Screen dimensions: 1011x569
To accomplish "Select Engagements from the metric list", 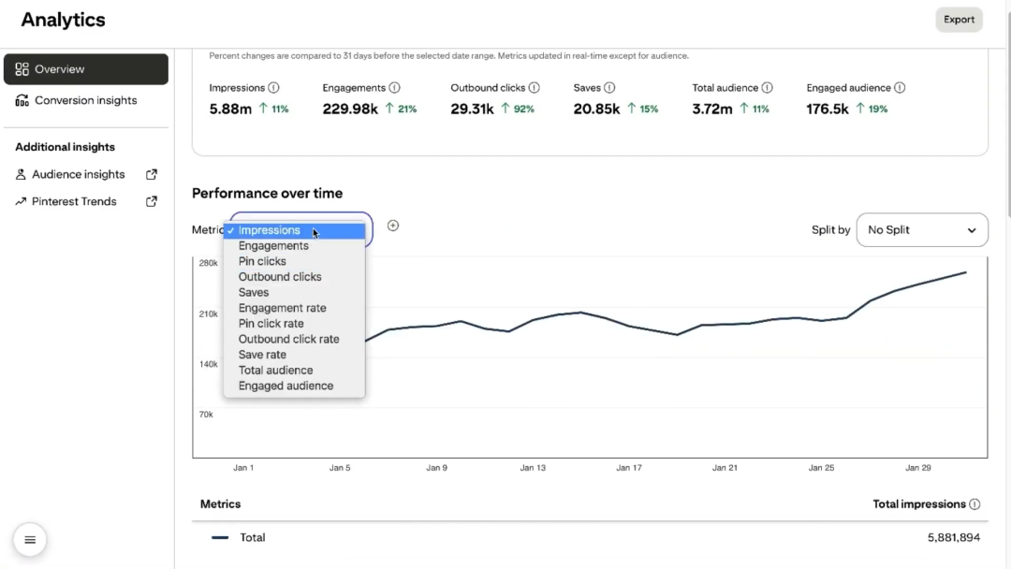I will tap(273, 246).
